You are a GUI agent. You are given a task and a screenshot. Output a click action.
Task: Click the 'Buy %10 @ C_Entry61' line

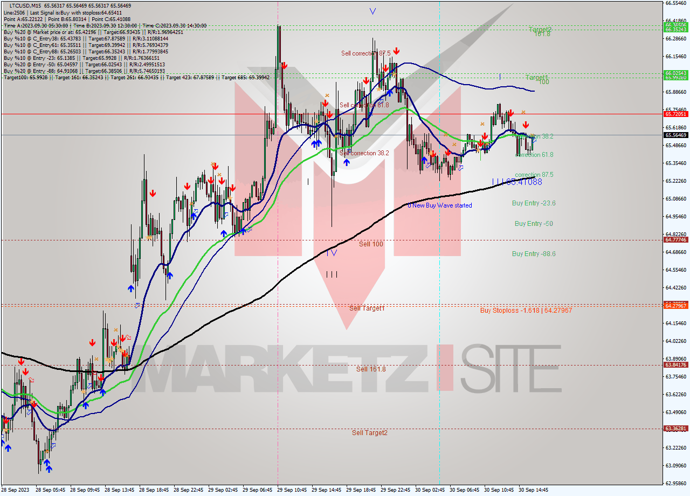(86, 45)
